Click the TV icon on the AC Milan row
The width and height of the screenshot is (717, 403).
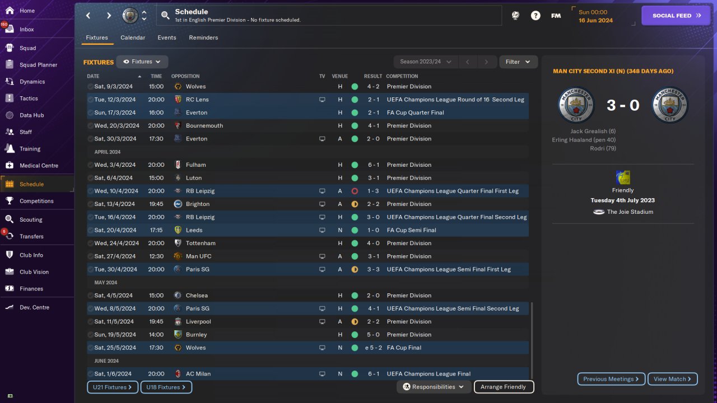tap(322, 374)
